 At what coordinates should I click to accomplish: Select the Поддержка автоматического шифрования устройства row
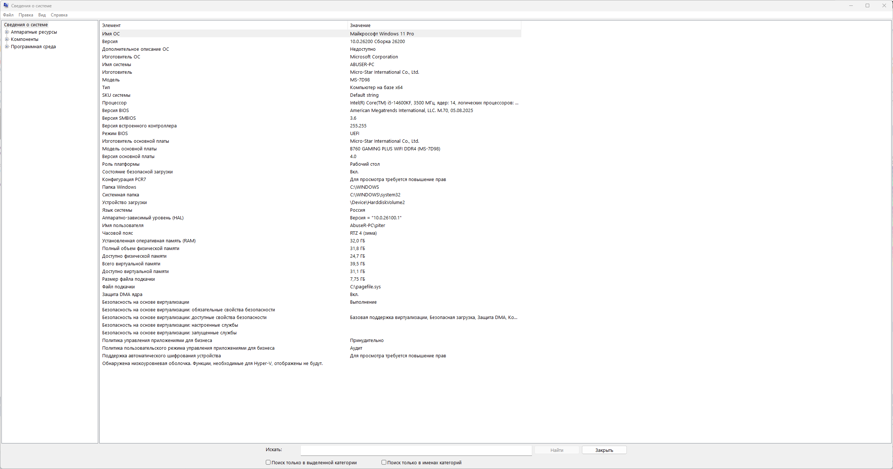(x=311, y=356)
